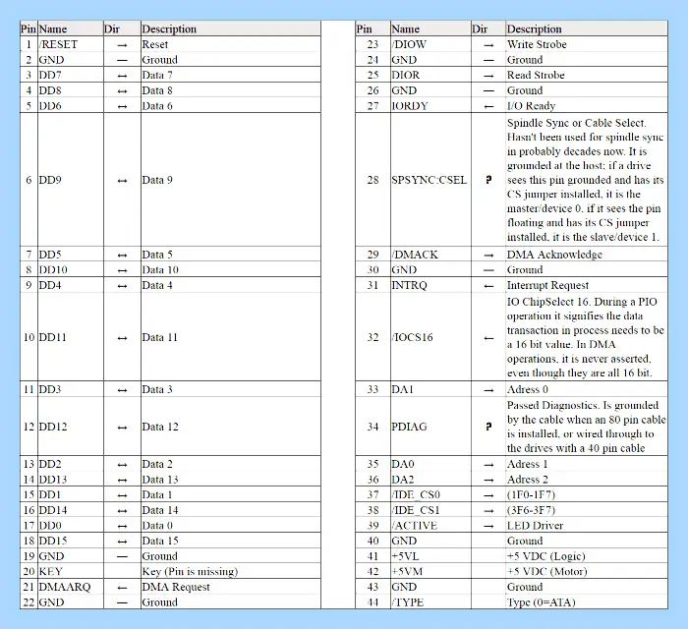Click the DD0 name cell
Viewport: 688px width, 629px height.
[71, 525]
